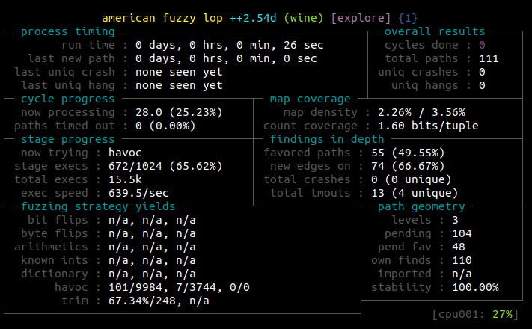Click the cycles done value '0'

[x=482, y=45]
